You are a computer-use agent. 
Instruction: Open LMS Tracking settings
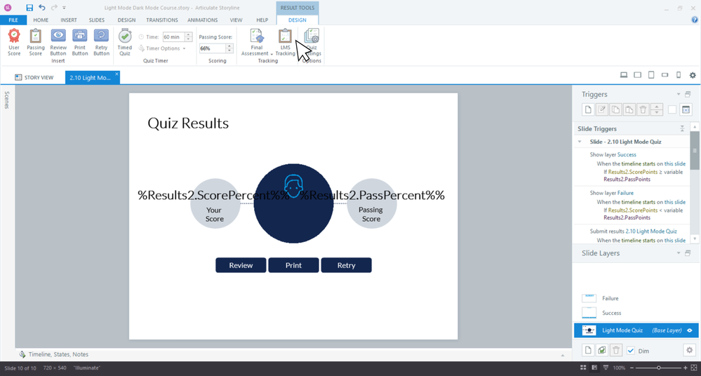(x=285, y=42)
